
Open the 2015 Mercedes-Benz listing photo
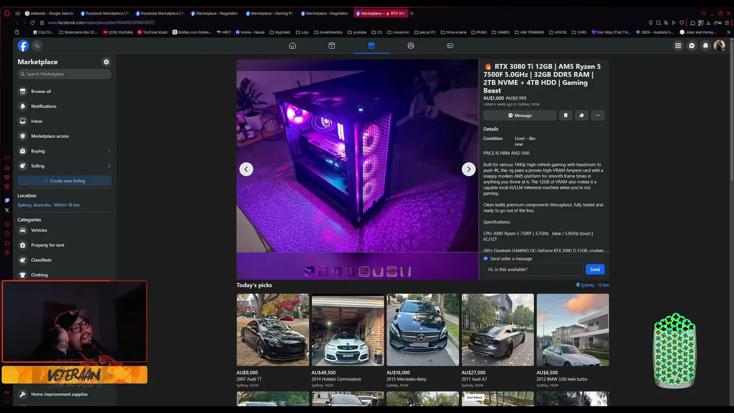(423, 330)
